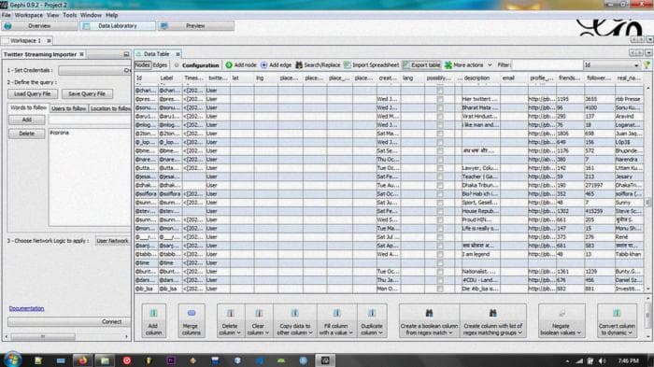Open the Documentation link
The width and height of the screenshot is (654, 367).
(26, 308)
